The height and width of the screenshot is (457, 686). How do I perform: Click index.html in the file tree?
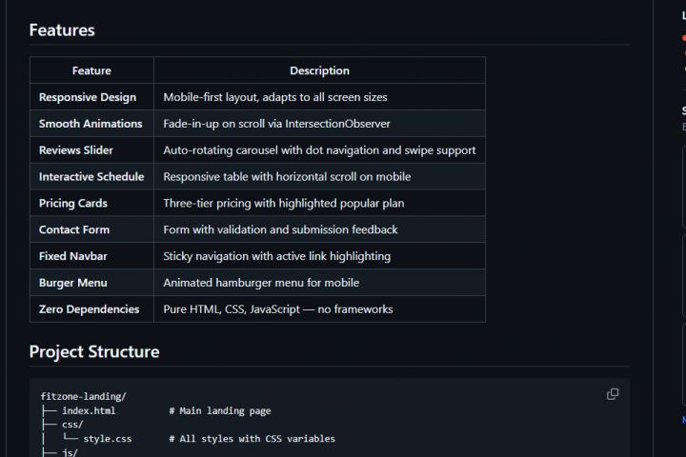tap(89, 411)
